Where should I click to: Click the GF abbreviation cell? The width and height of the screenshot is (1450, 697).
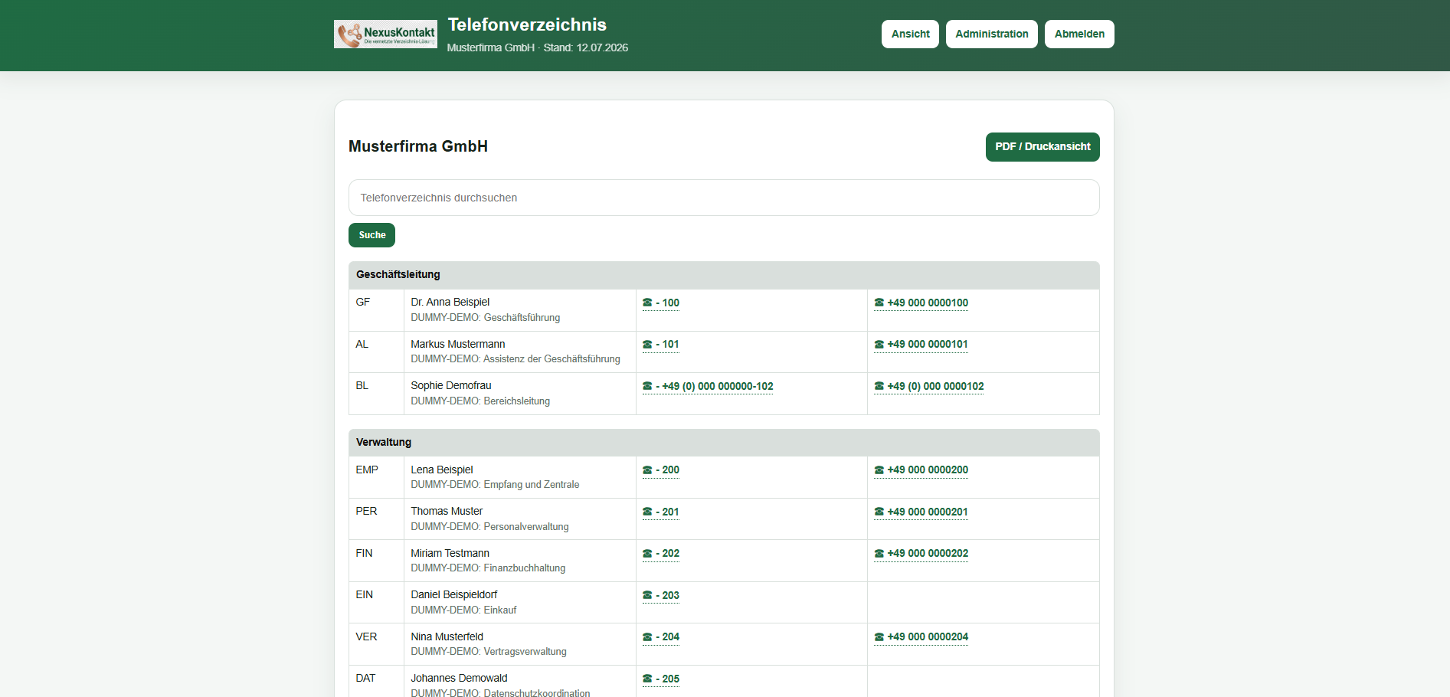376,310
